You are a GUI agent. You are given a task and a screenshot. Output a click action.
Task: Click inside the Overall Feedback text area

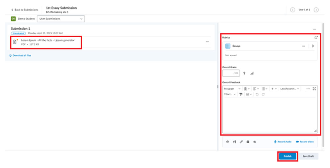(270, 115)
